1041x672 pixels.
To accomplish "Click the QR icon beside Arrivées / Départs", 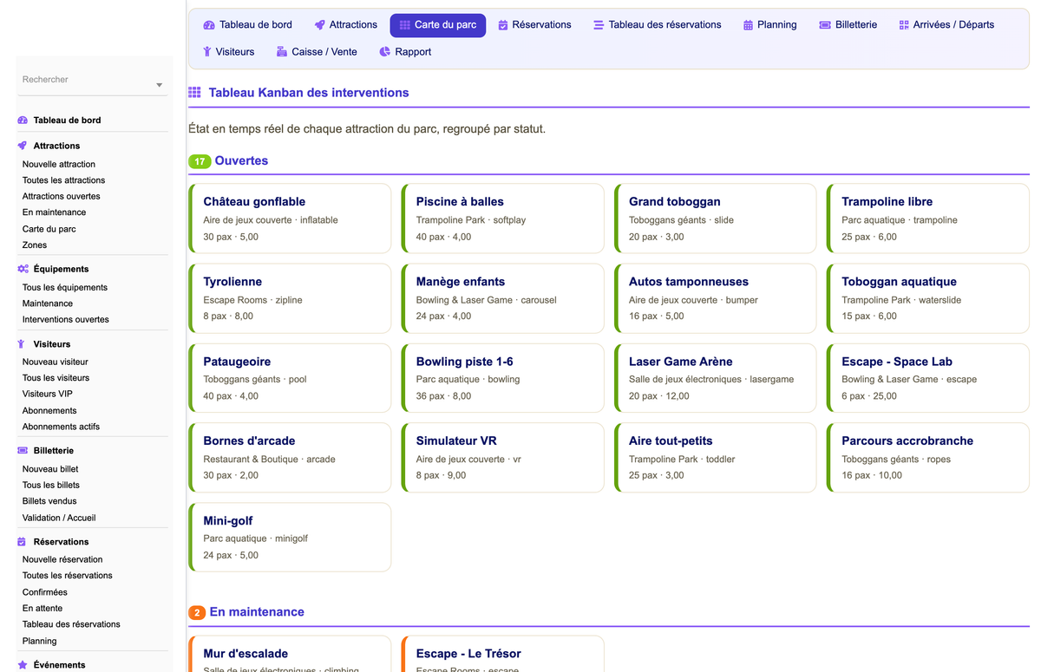I will tap(904, 25).
